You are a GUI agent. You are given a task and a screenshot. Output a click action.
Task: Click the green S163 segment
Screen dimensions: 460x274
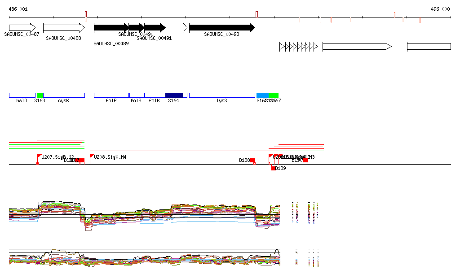coord(40,95)
